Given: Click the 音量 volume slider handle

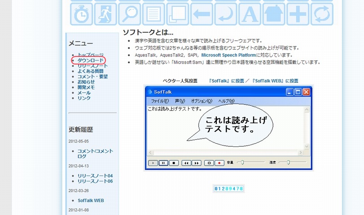Looking at the screenshot, I should (x=243, y=163).
